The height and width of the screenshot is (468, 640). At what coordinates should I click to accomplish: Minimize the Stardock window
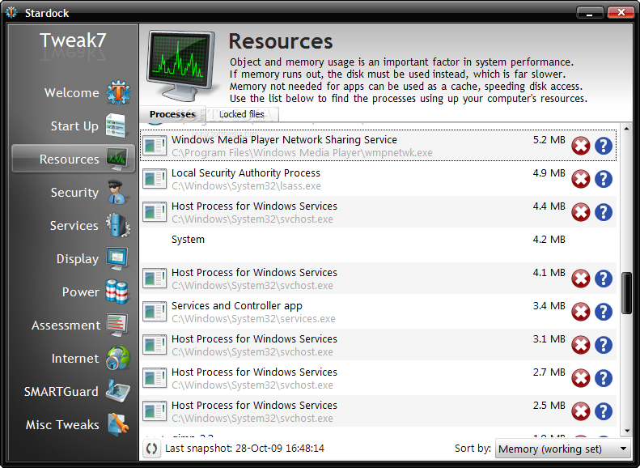[590, 13]
